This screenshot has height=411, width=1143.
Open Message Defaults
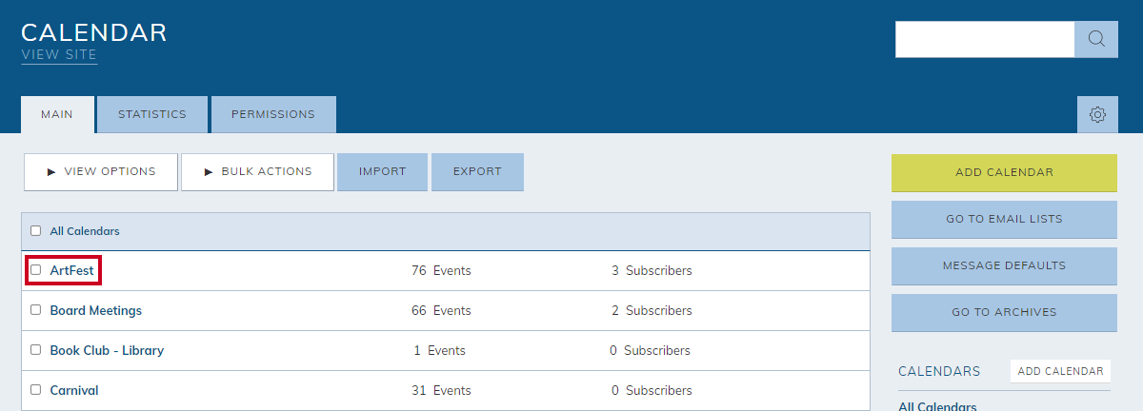pyautogui.click(x=1004, y=265)
